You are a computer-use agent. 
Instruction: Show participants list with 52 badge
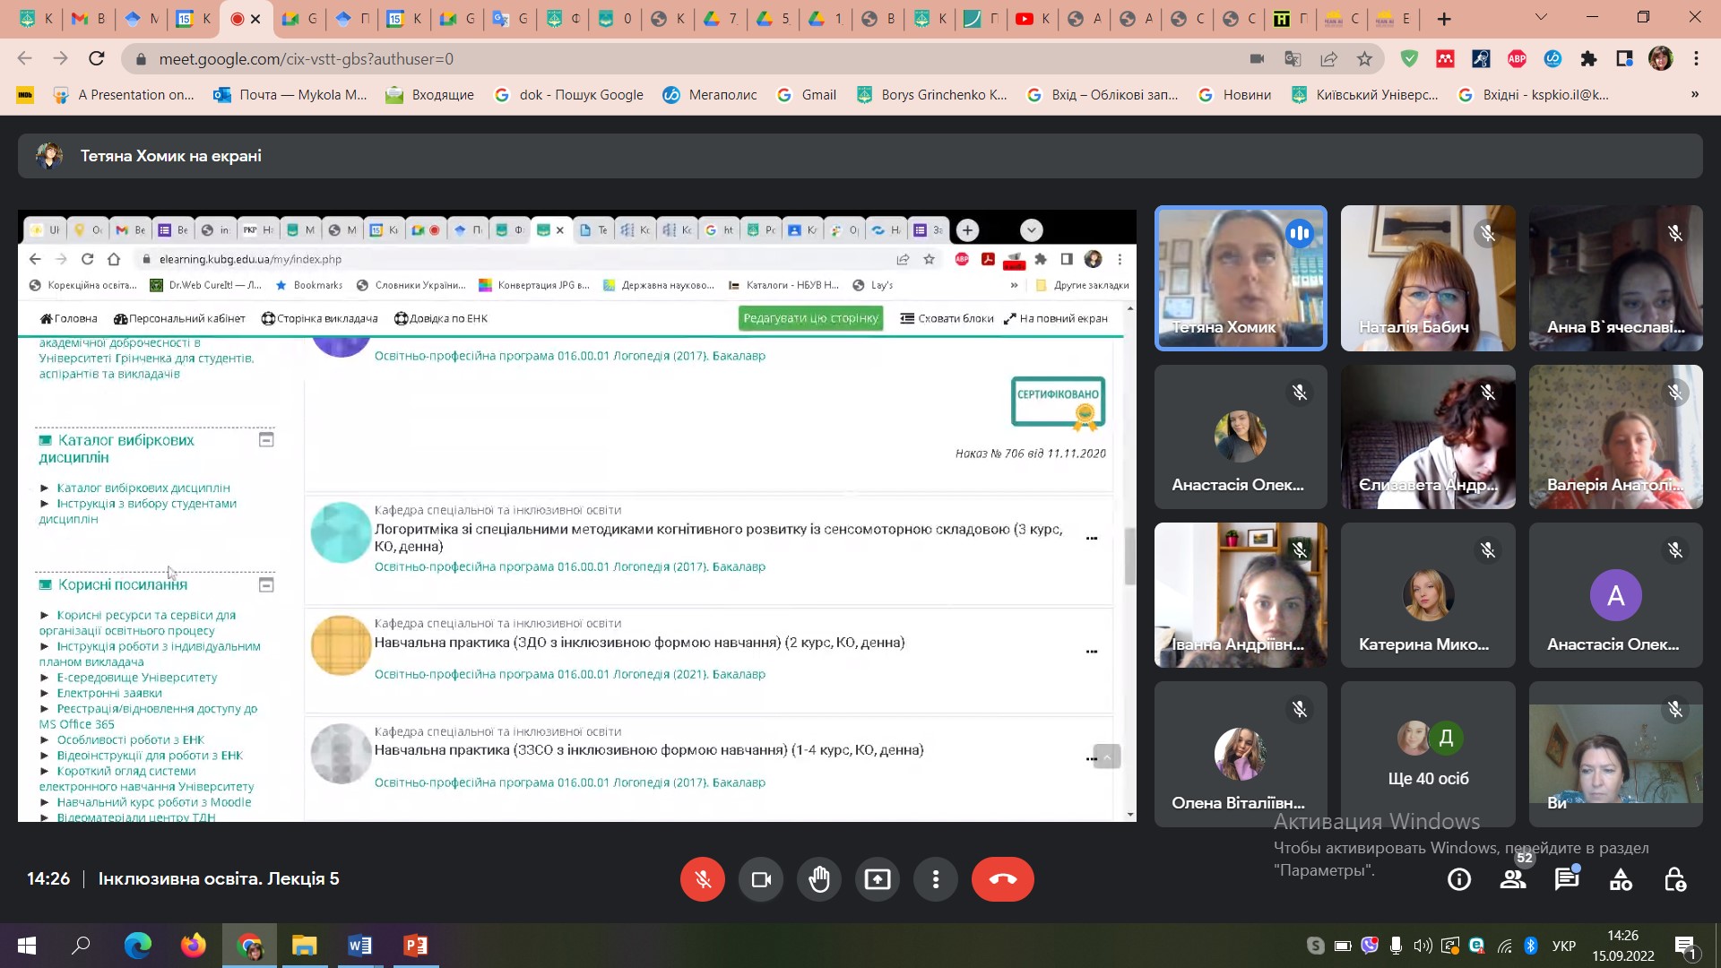pyautogui.click(x=1513, y=880)
